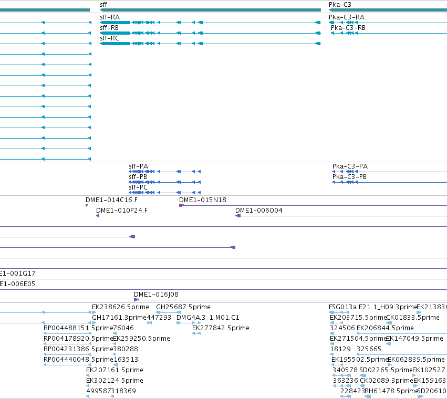Screen dimensions: 447x399
Task: Click the sff-RA transcript label
Action: pyautogui.click(x=110, y=17)
